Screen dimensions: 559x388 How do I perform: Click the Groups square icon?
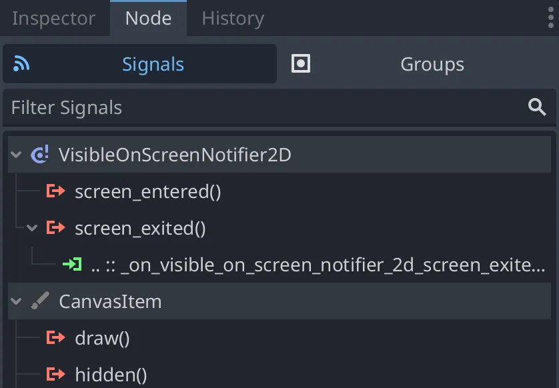(x=301, y=64)
